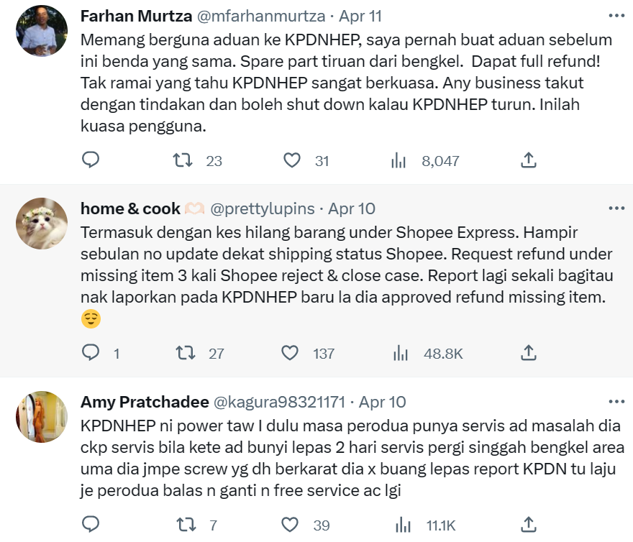Share Farhan Murtza's tweet
633x542 pixels.
coord(528,160)
